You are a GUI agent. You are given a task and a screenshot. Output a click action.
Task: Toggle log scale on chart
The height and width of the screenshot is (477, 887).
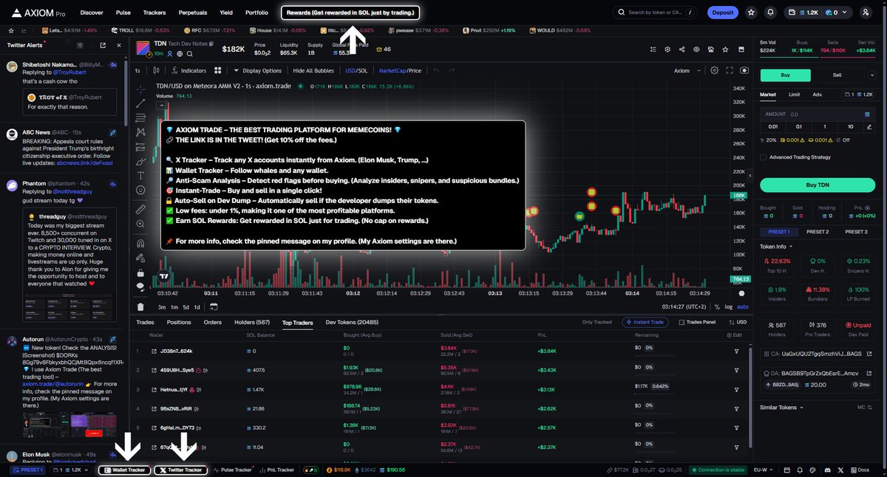pyautogui.click(x=730, y=307)
